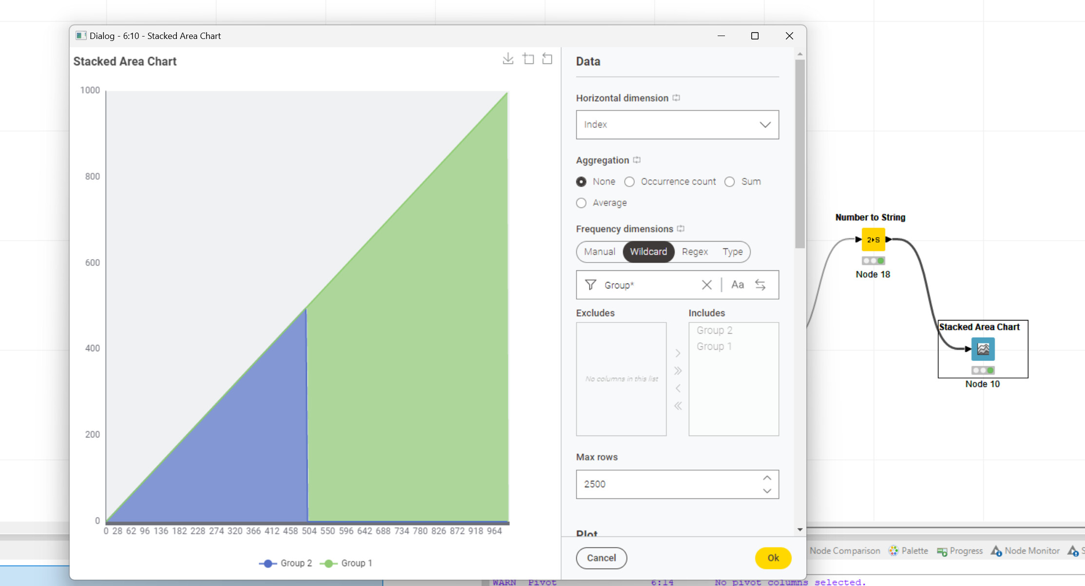
Task: Switch to Type column selection
Action: click(x=732, y=252)
